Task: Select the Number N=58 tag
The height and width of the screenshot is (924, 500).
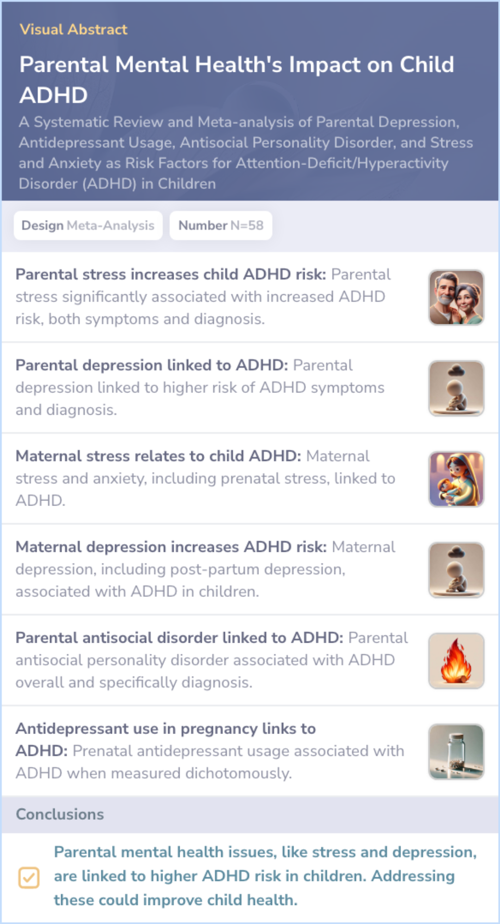Action: tap(221, 226)
